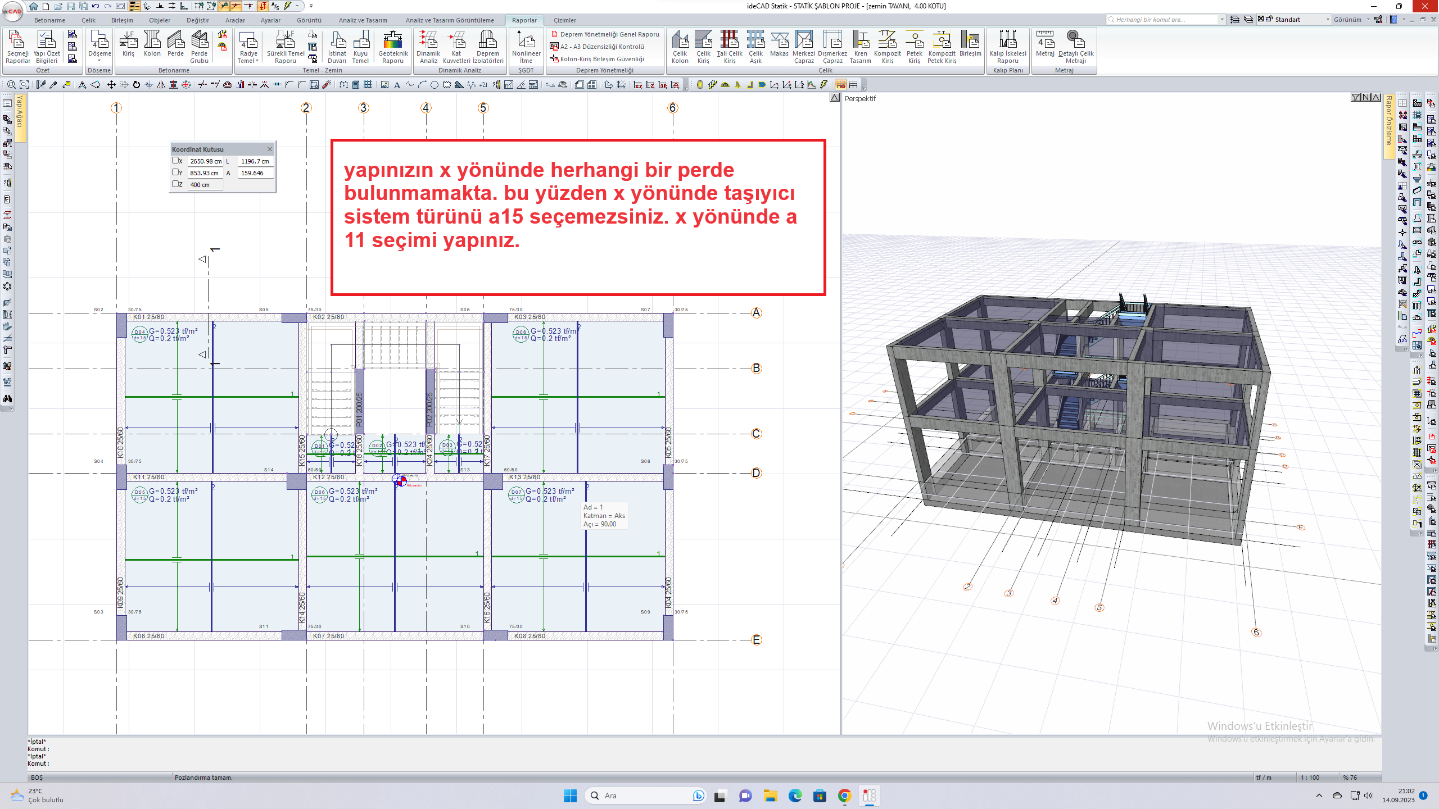Open Kolon concrete report

point(152,43)
